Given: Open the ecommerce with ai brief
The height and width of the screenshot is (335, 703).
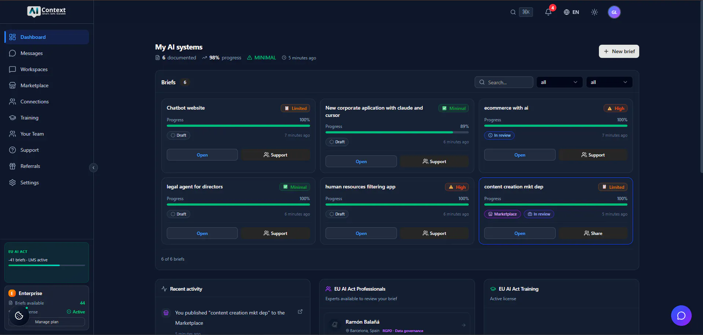Looking at the screenshot, I should [x=520, y=155].
